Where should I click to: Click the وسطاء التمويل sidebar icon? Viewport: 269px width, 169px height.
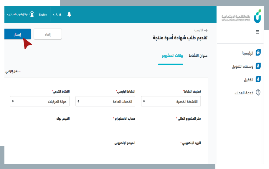click(x=258, y=66)
